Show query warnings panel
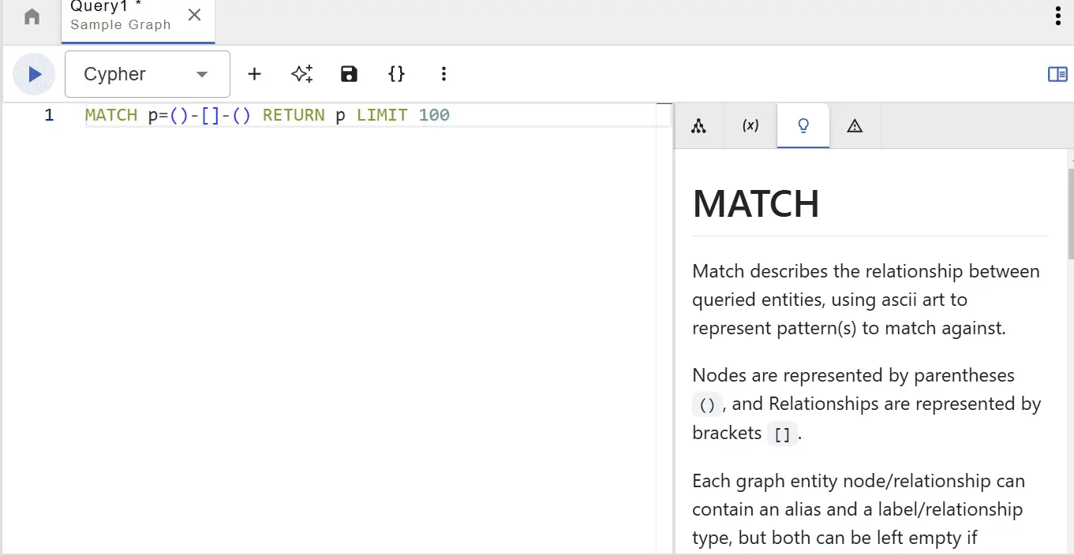 click(855, 125)
